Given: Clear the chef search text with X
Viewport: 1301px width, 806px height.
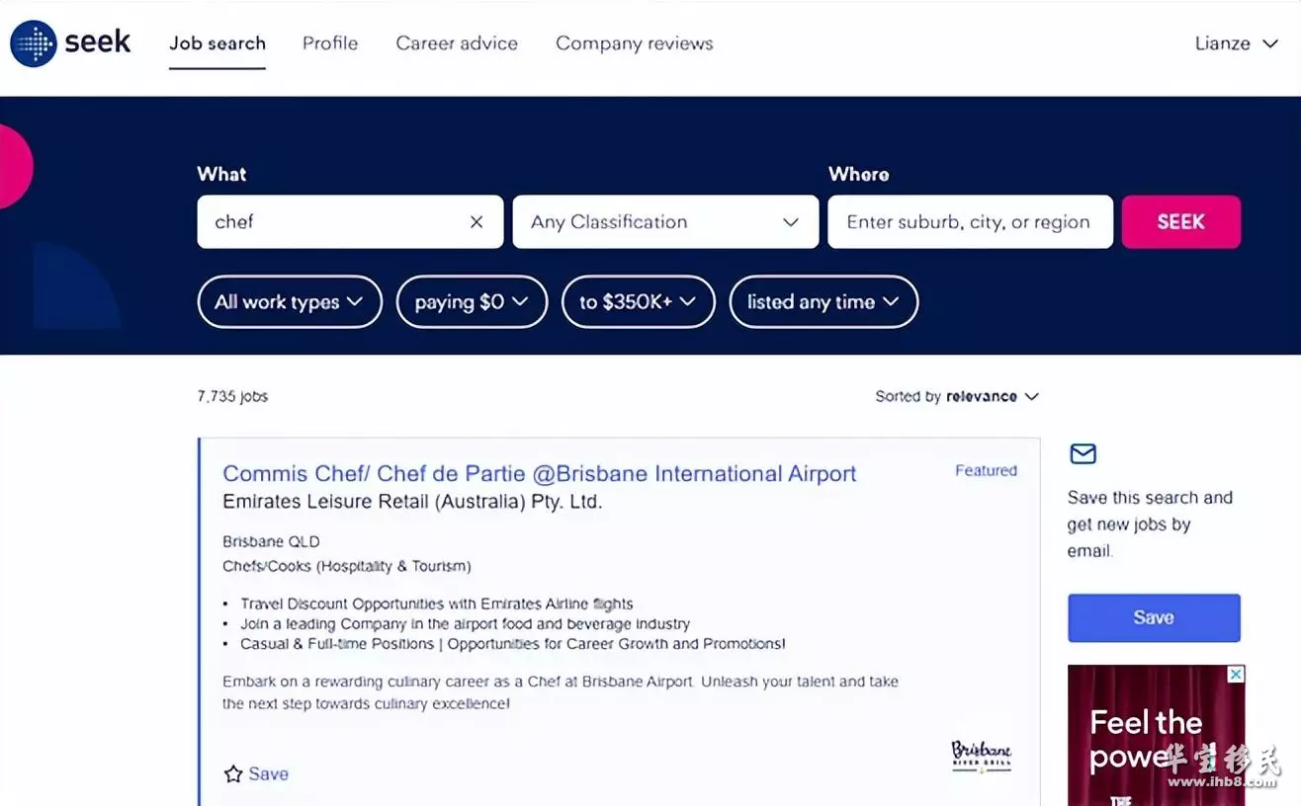Looking at the screenshot, I should point(477,222).
